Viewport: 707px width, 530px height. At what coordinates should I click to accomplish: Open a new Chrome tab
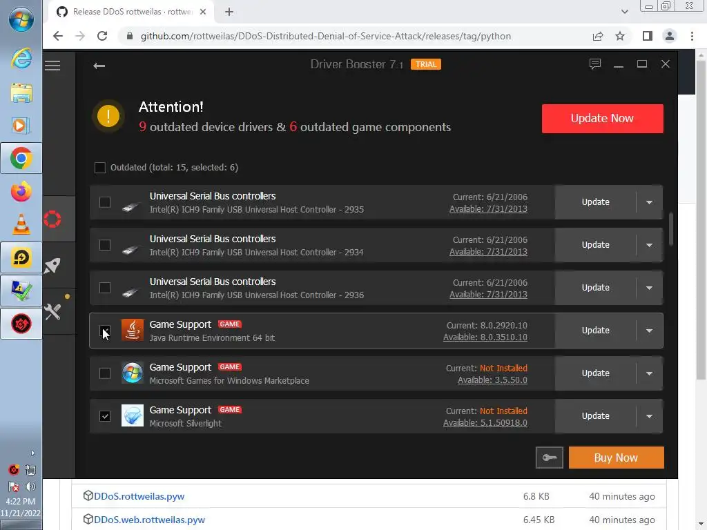229,12
